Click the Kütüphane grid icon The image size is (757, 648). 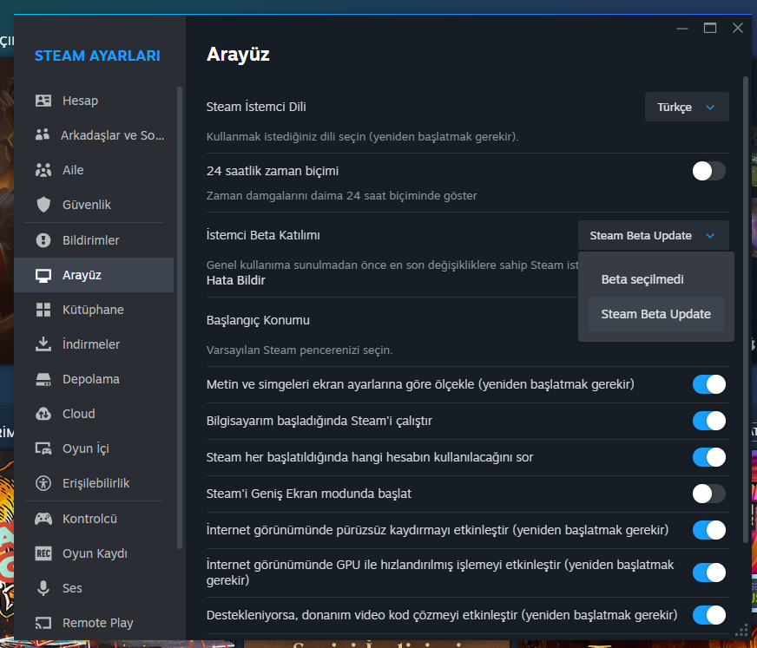(x=43, y=310)
